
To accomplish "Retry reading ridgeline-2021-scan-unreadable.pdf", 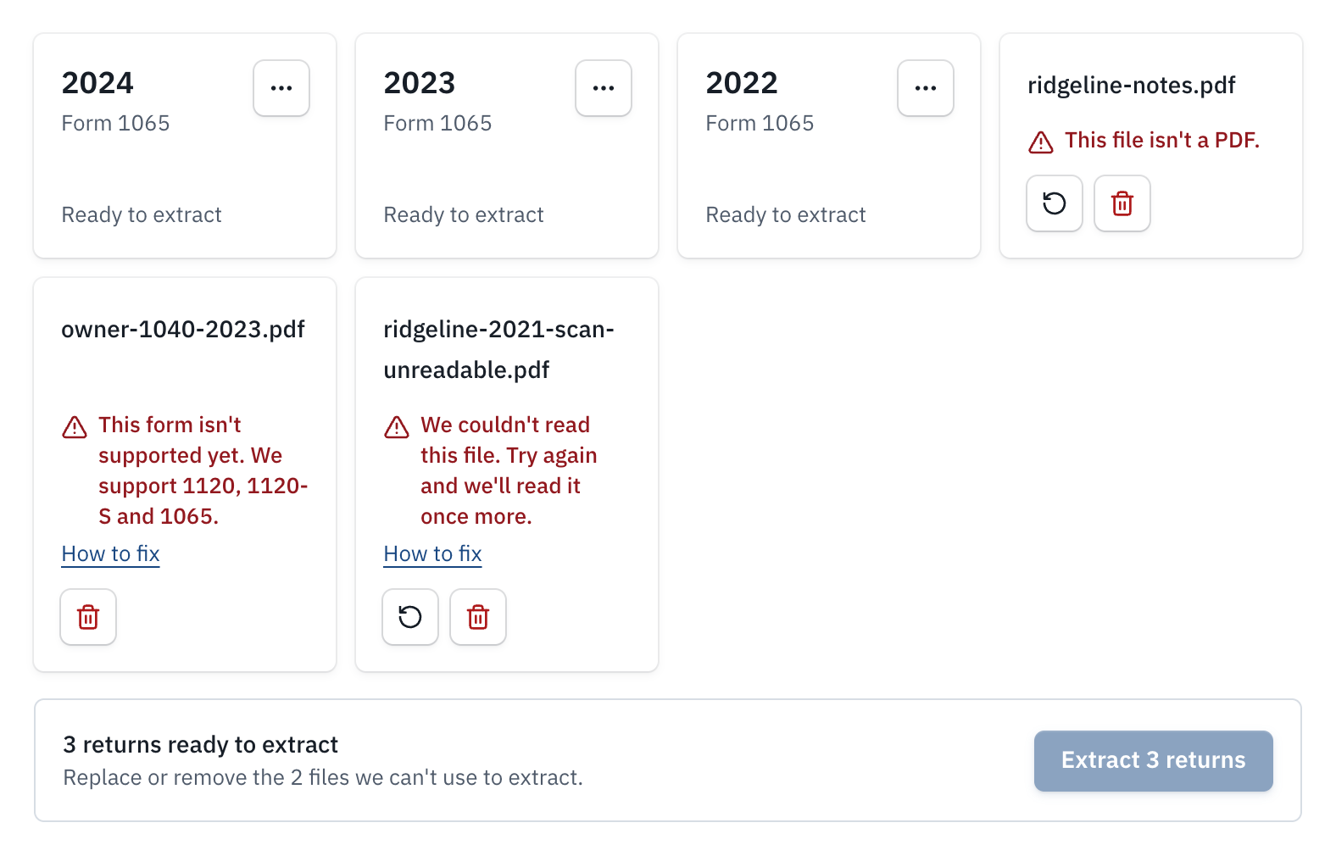I will tap(410, 617).
